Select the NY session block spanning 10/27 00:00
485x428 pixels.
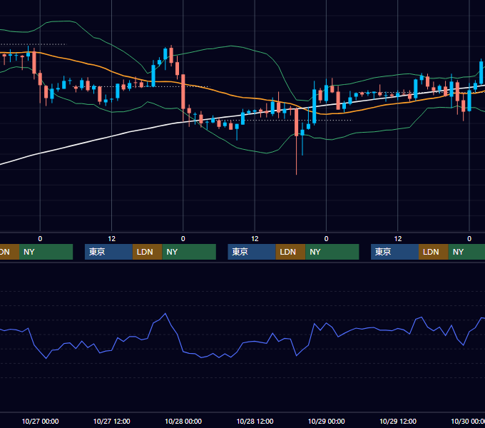point(46,252)
